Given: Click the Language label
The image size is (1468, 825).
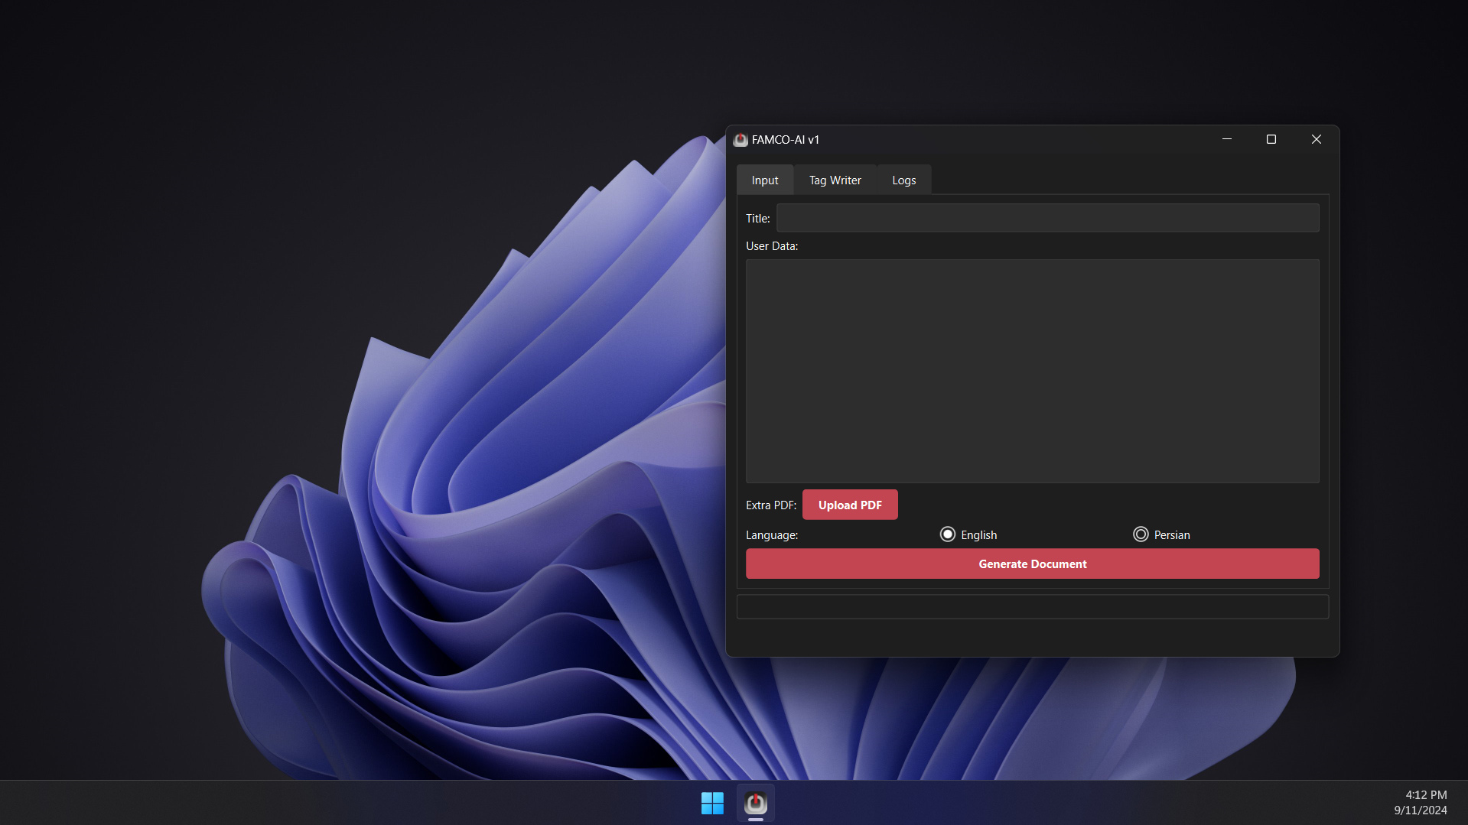Looking at the screenshot, I should click(x=772, y=535).
